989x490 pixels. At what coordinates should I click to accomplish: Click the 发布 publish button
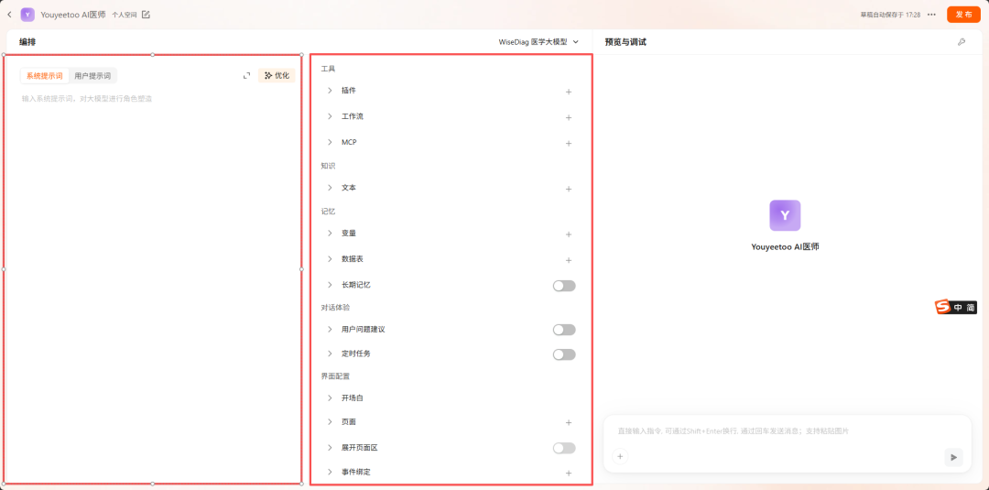point(963,15)
